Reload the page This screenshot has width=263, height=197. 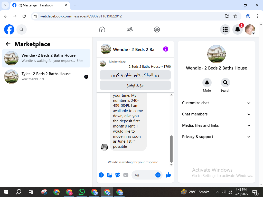24,16
